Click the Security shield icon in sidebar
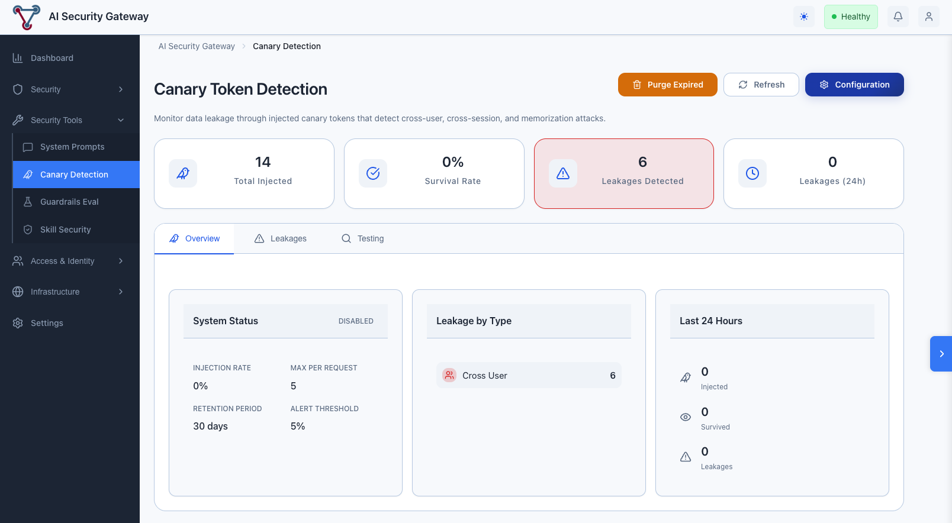The width and height of the screenshot is (952, 523). click(18, 89)
